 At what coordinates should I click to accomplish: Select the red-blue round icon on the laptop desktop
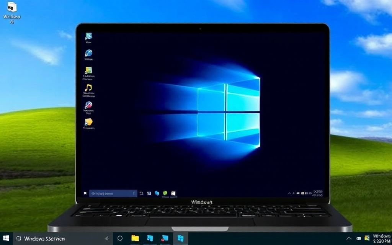[x=88, y=108]
